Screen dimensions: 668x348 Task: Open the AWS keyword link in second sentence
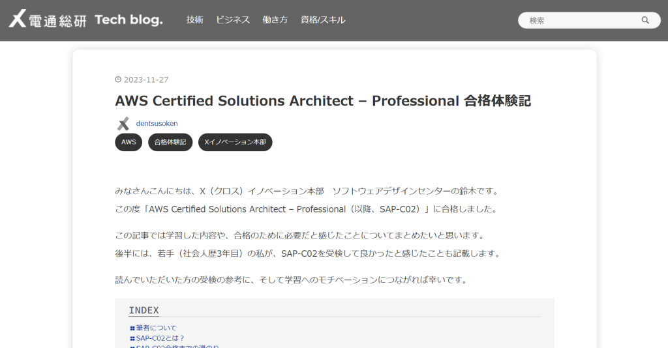(x=159, y=209)
